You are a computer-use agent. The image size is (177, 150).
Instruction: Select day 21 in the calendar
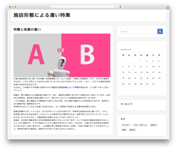pyautogui.click(x=135, y=78)
